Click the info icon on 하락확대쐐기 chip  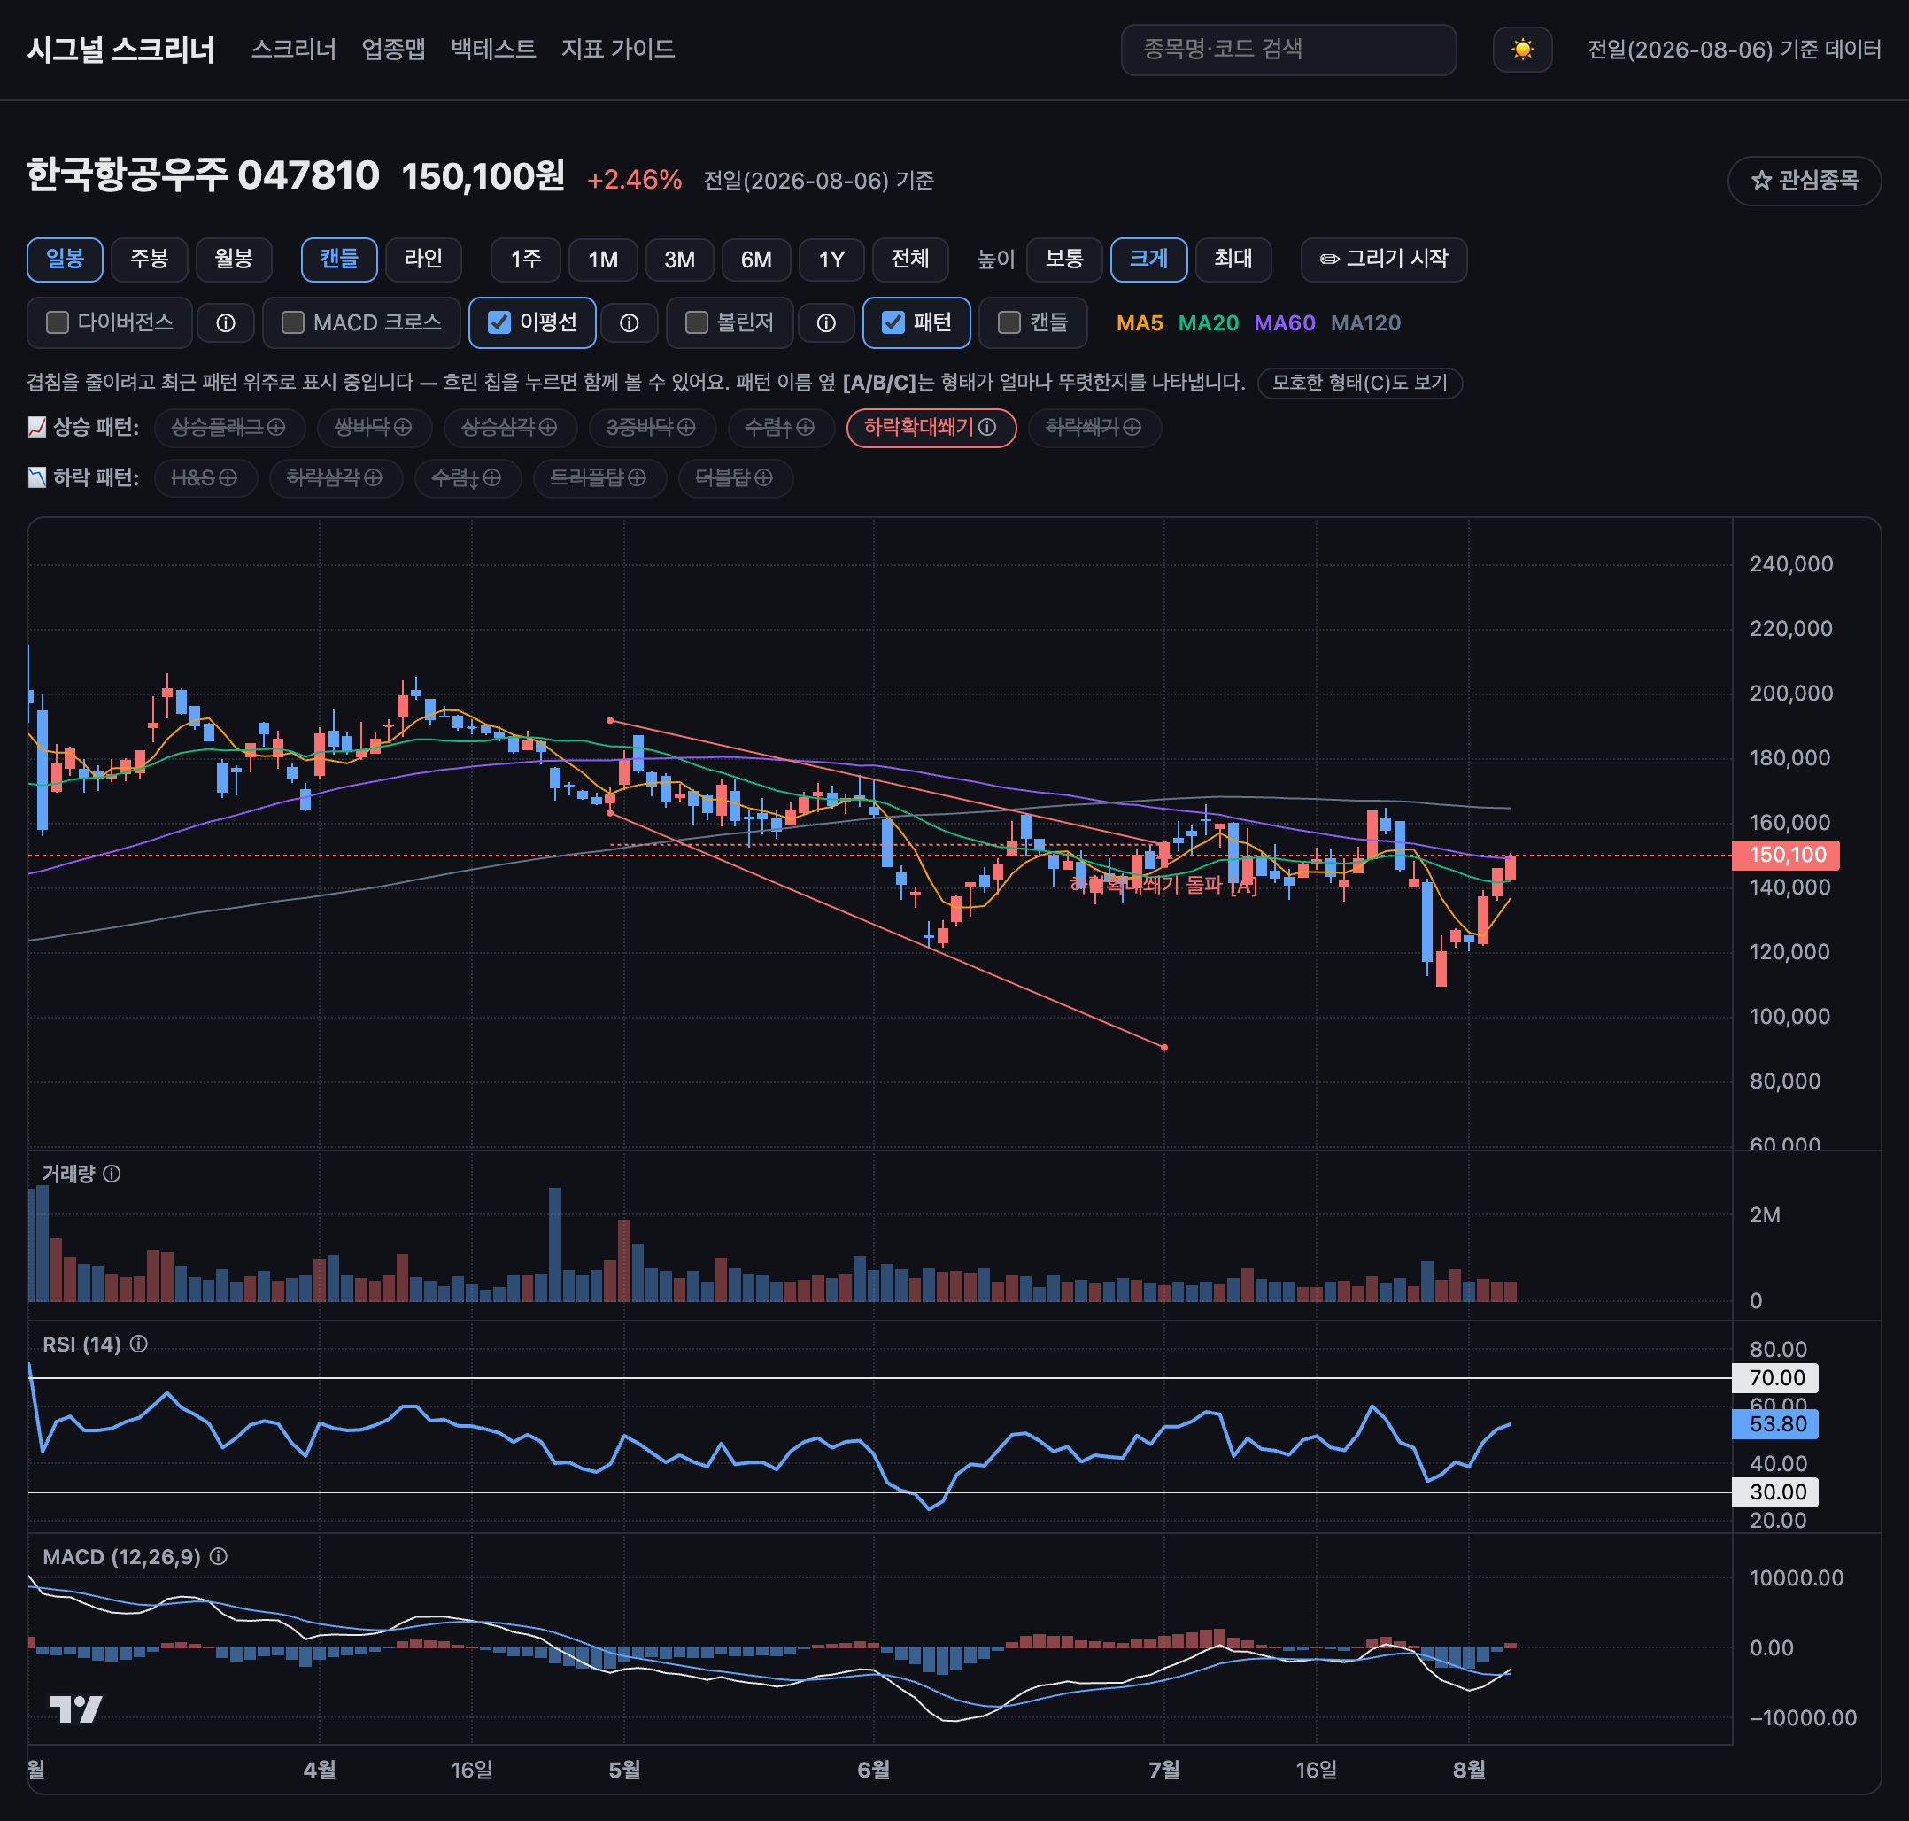click(987, 427)
